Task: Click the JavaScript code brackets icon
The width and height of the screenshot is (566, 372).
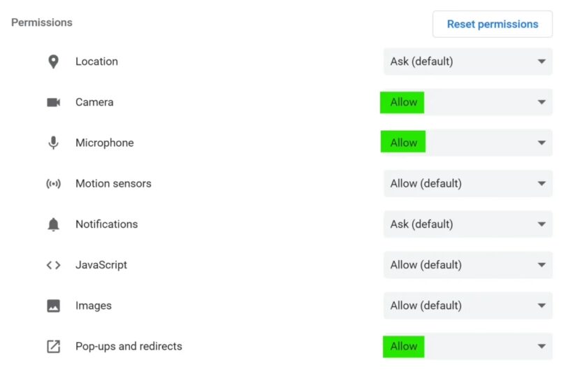Action: (x=53, y=265)
